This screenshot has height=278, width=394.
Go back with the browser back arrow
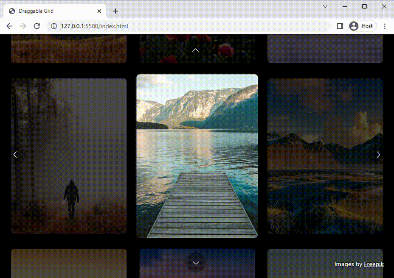9,26
